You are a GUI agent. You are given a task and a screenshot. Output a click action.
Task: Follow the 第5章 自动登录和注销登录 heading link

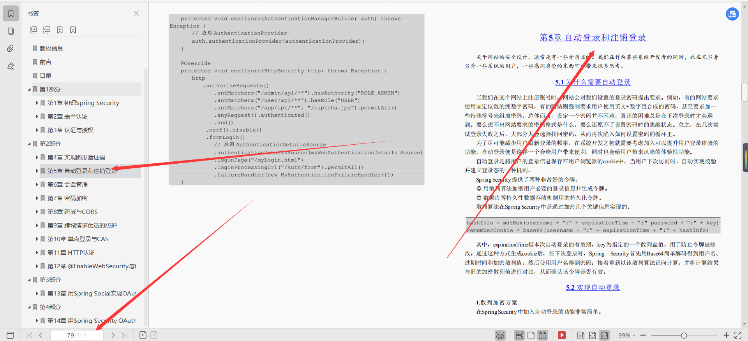(x=593, y=37)
